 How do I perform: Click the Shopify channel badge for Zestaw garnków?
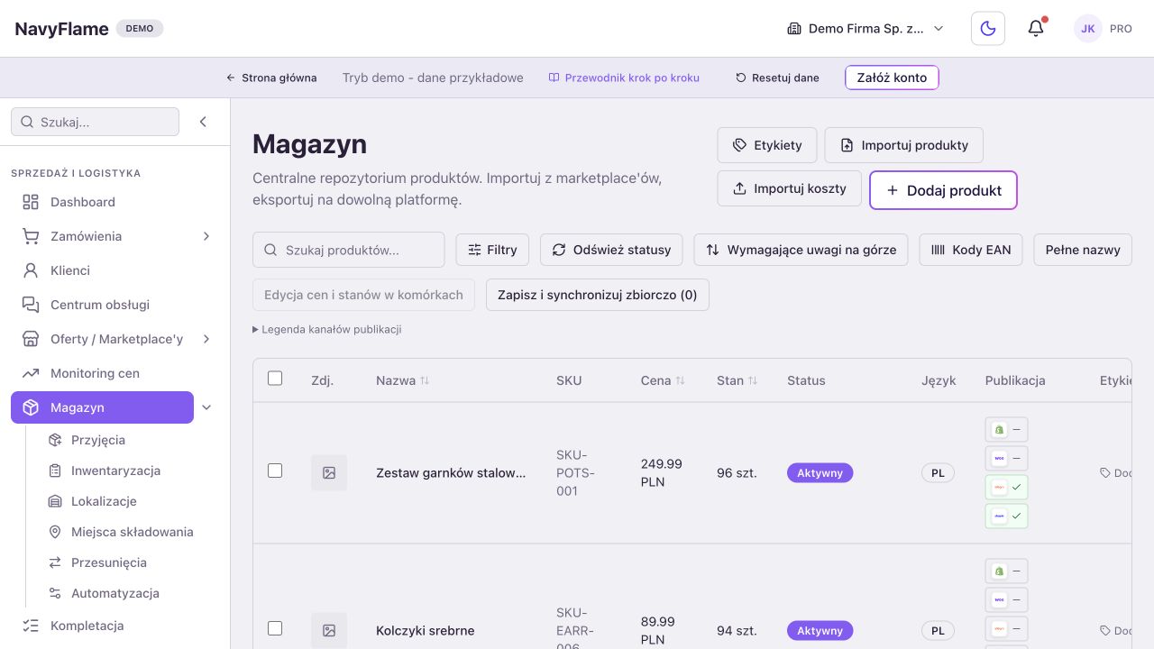tap(1007, 430)
